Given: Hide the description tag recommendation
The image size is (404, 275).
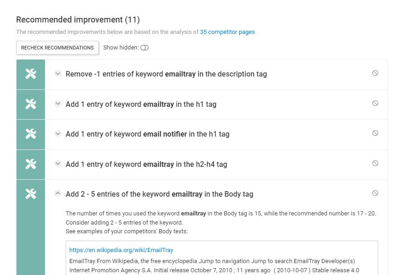Looking at the screenshot, I should coord(375,73).
